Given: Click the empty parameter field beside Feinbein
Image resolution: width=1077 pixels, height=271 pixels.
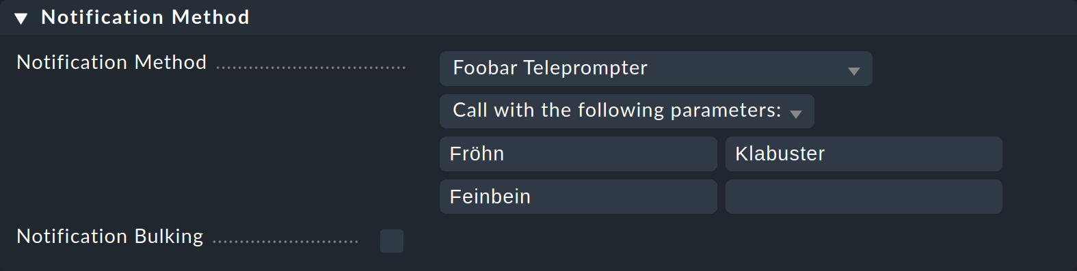Looking at the screenshot, I should point(864,197).
